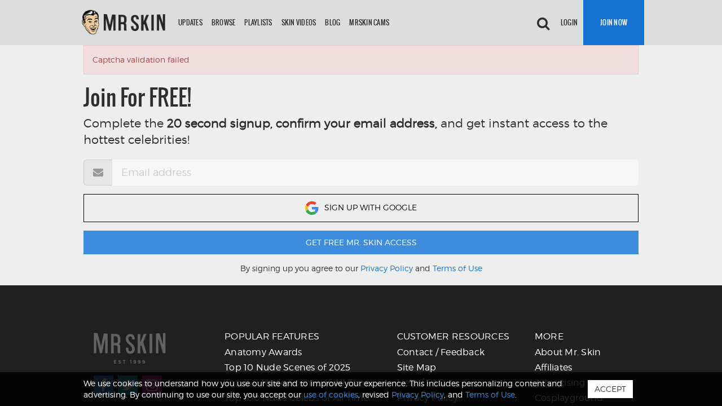722x406 pixels.
Task: Go to Playlists in navigation
Action: 258,23
